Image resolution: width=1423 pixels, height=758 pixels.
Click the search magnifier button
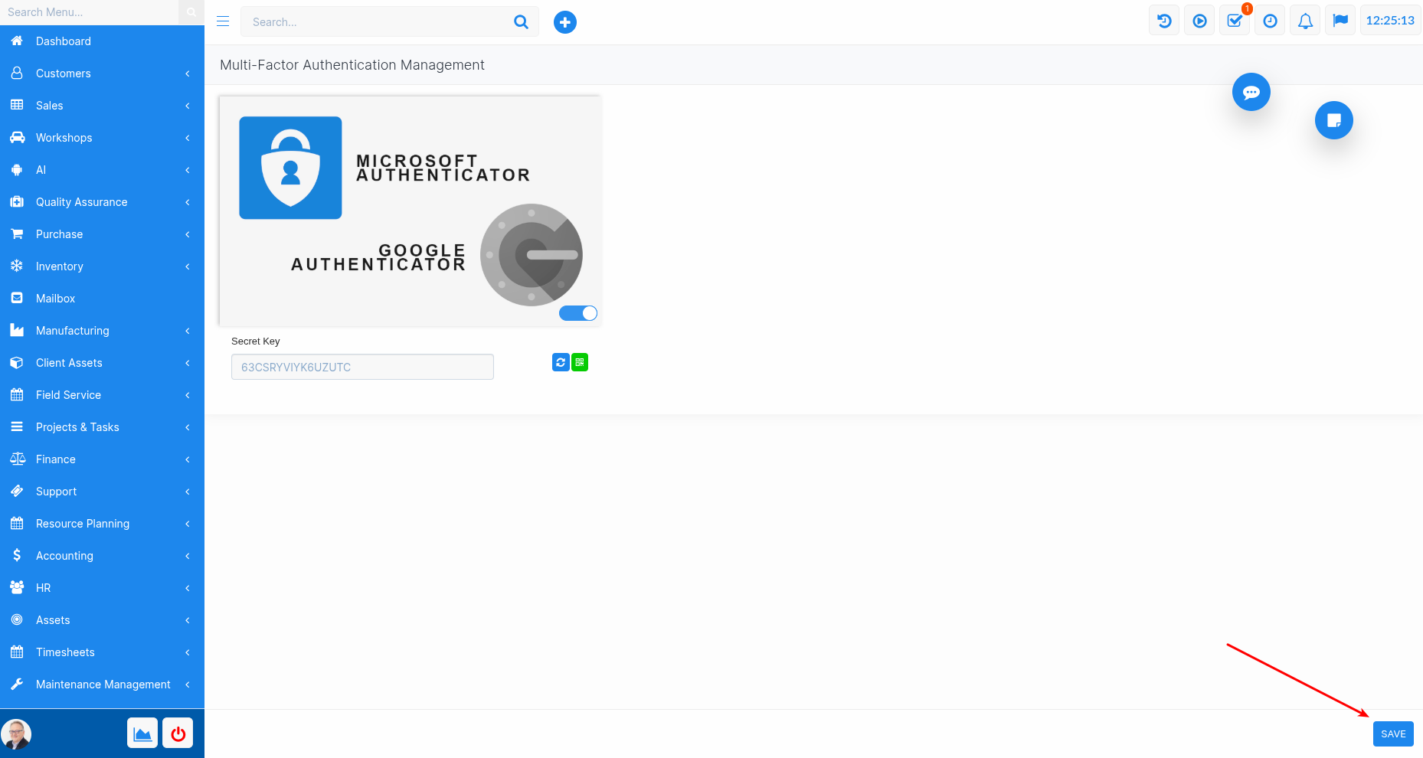tap(521, 22)
